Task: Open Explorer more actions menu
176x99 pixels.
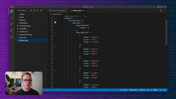Action: 45,10
